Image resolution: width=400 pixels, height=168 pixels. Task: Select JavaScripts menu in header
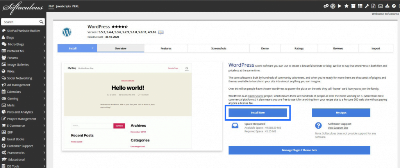point(63,6)
